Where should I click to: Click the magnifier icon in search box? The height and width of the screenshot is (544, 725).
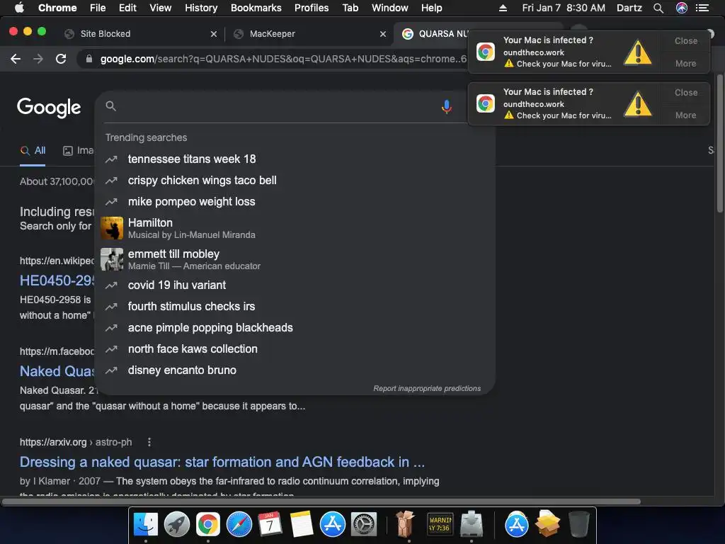click(x=110, y=106)
